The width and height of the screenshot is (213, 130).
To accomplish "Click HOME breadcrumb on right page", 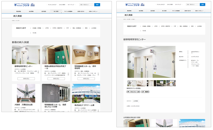I will (124, 19).
